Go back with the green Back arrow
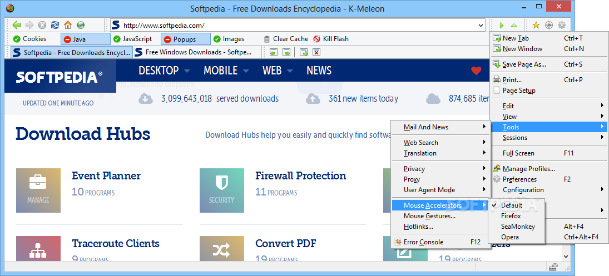609x276 pixels. coord(16,25)
